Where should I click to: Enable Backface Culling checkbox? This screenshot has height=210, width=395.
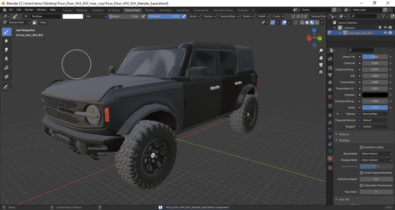pos(361,147)
